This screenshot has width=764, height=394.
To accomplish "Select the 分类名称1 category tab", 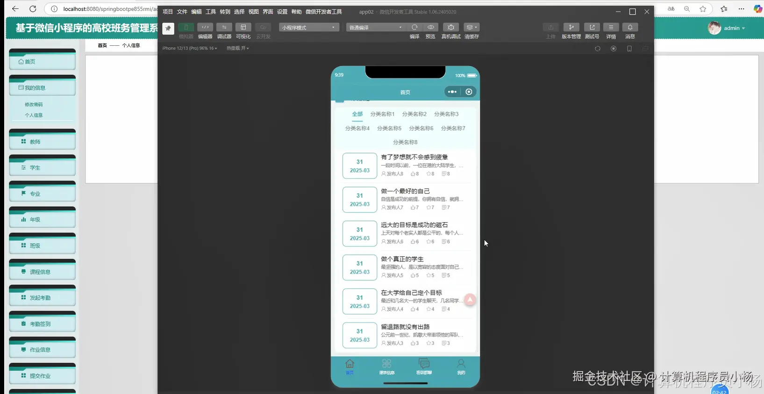I will 382,114.
